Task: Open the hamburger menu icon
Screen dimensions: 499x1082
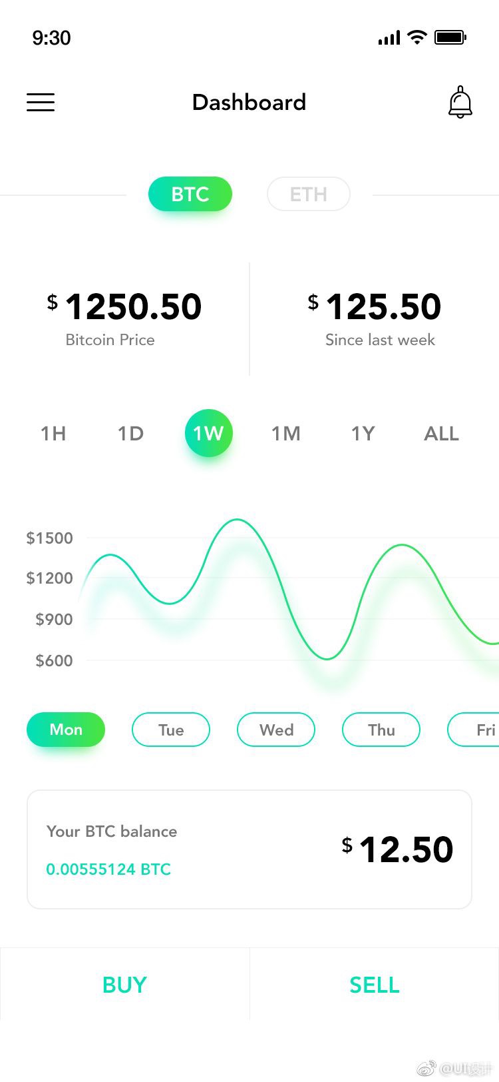Action: (41, 102)
